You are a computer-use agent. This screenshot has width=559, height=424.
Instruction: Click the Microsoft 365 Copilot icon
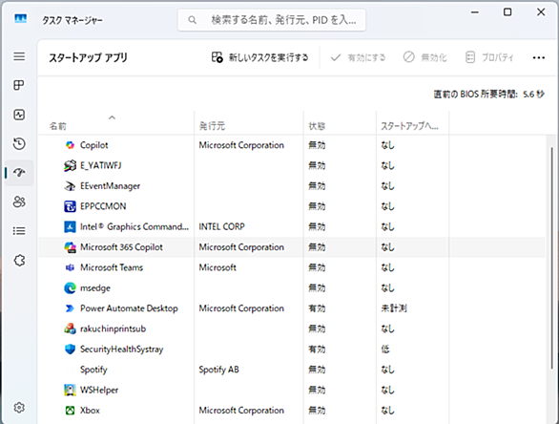(x=70, y=247)
